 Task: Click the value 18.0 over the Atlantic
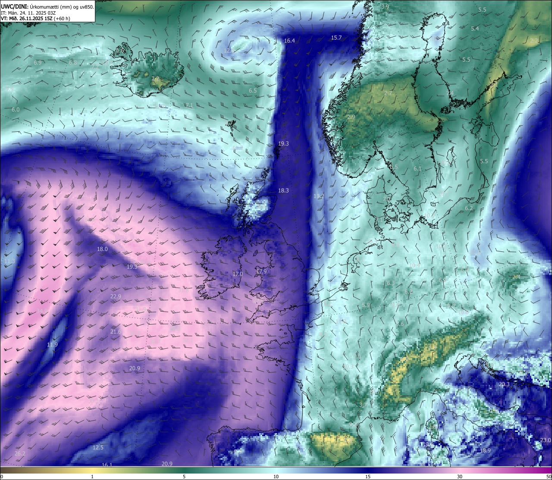[102, 249]
